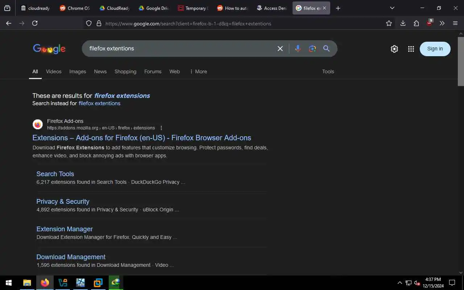Screen dimensions: 464x290
Task: Switch to the How to aut tab
Action: pyautogui.click(x=232, y=8)
